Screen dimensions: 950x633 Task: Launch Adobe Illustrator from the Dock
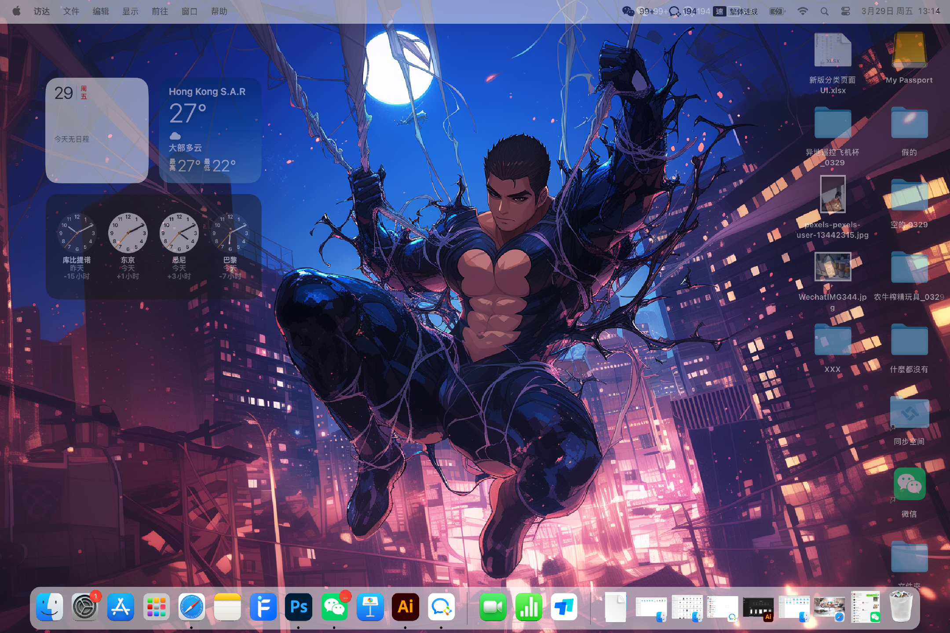tap(405, 607)
